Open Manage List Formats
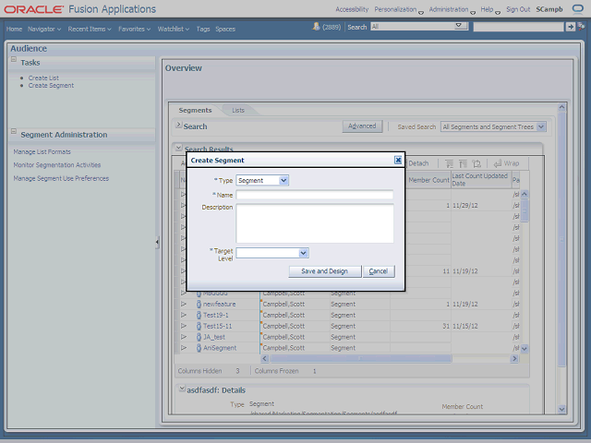591x443 pixels. pos(42,151)
